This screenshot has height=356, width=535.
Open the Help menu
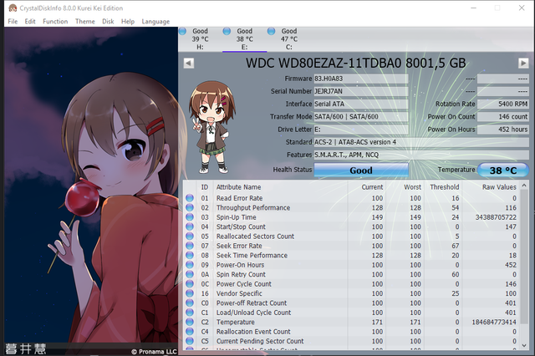pos(128,22)
